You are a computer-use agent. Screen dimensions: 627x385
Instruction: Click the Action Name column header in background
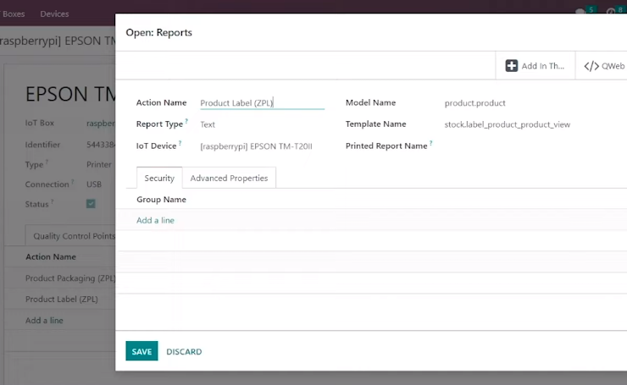(x=51, y=256)
